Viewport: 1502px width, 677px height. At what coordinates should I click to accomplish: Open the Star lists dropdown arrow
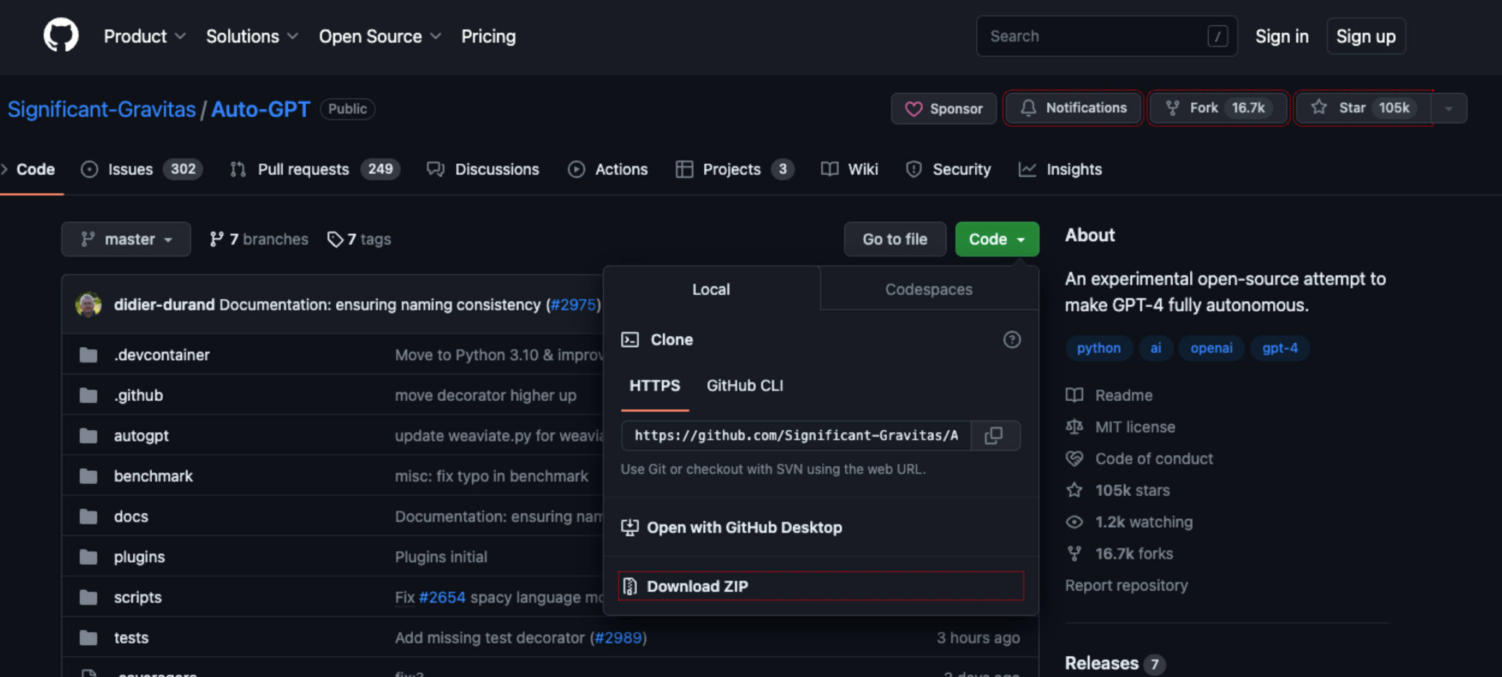pyautogui.click(x=1449, y=108)
